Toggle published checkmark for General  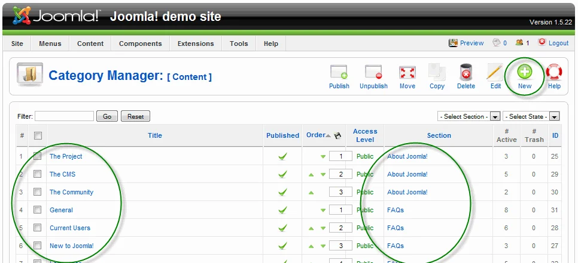click(x=282, y=210)
